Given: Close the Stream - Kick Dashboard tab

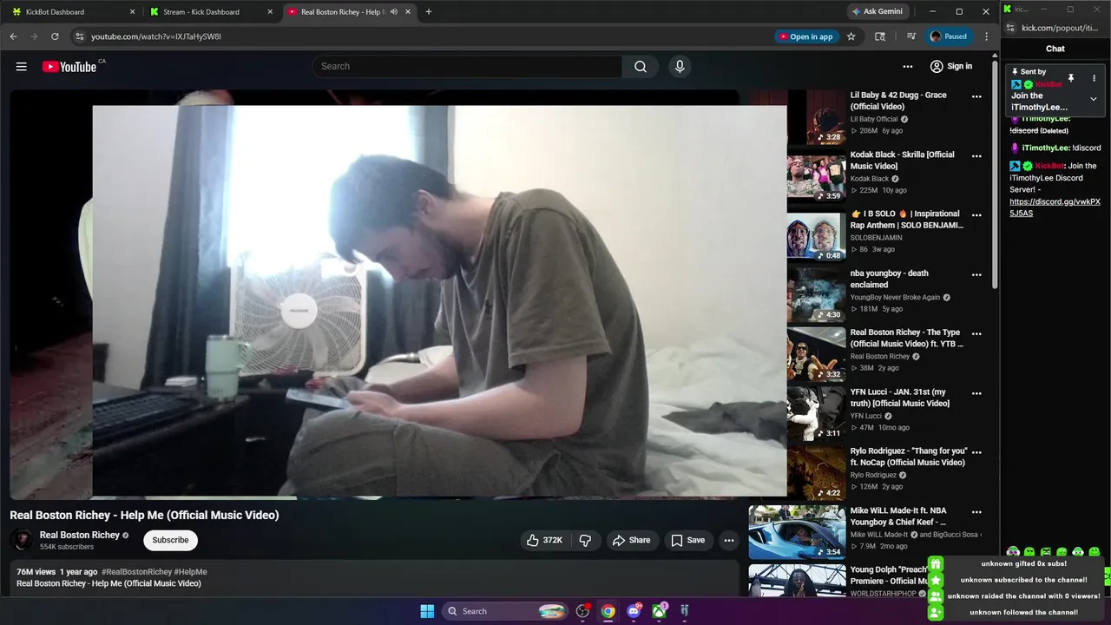Looking at the screenshot, I should 270,12.
